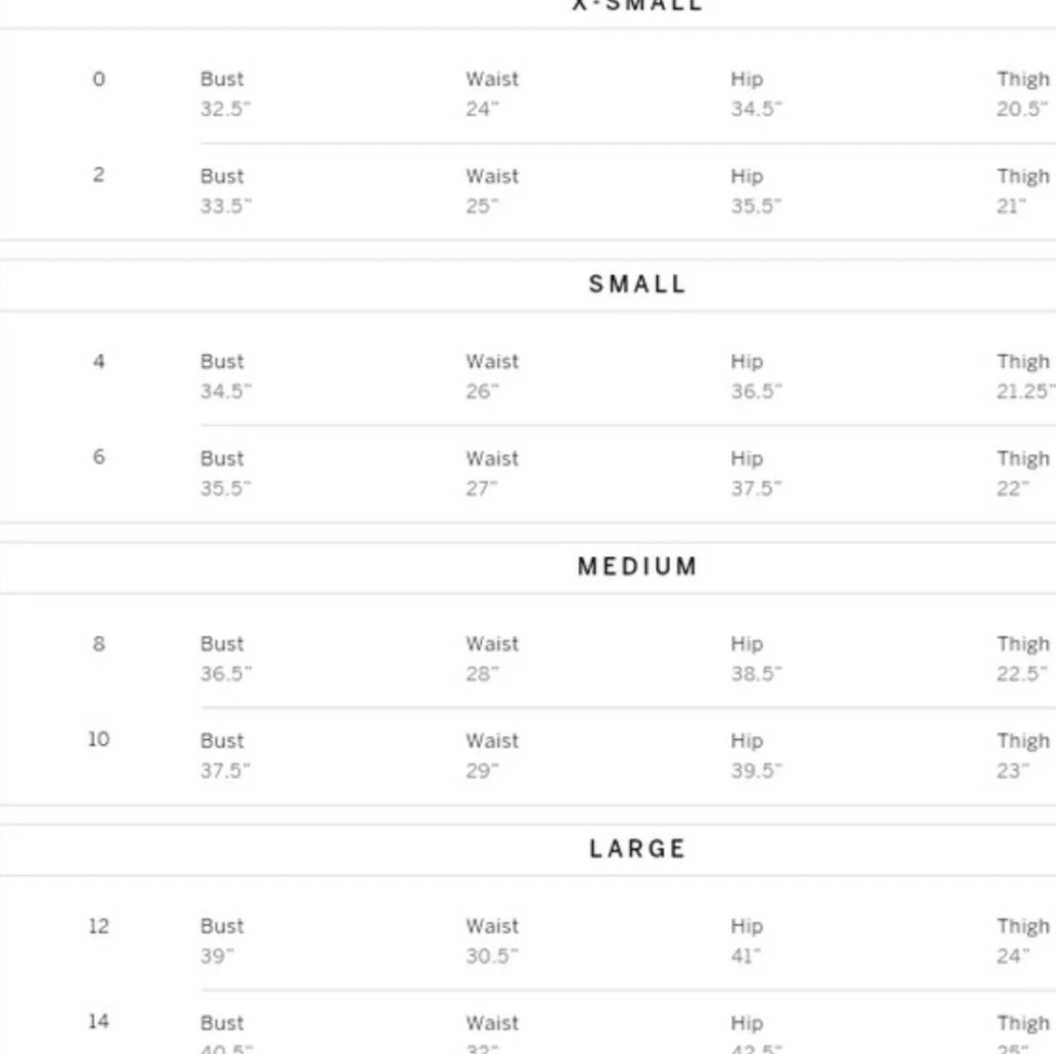1056x1054 pixels.
Task: Click the size 14 row label
Action: (x=98, y=1021)
